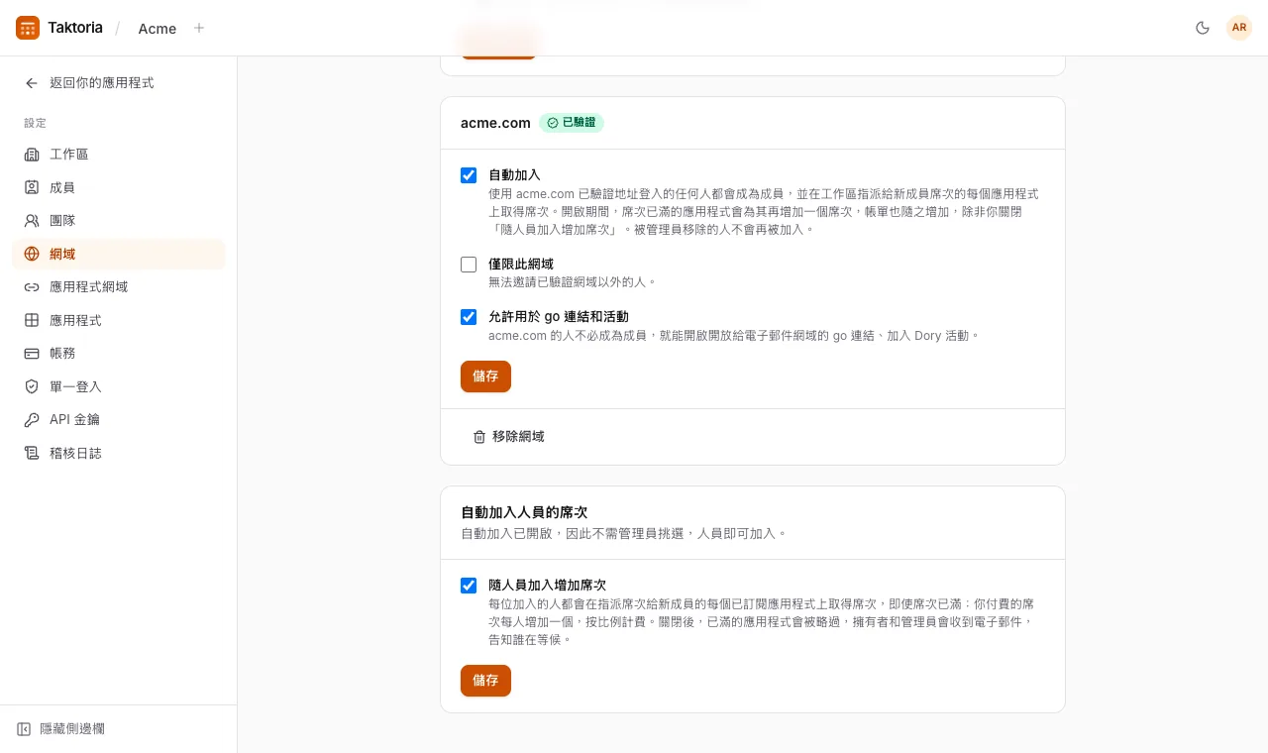Open the 帳務 billing section

point(119,354)
